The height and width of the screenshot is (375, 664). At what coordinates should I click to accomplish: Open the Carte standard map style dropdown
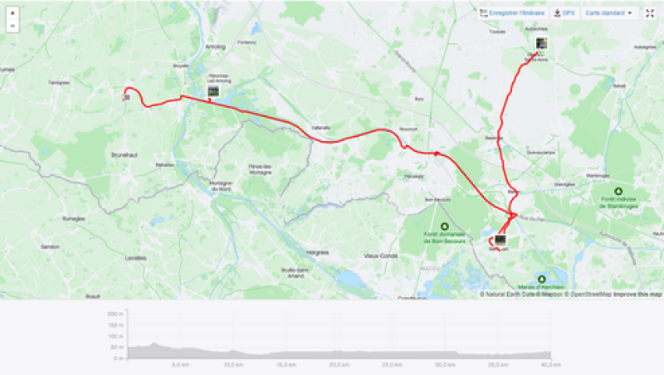tap(609, 13)
